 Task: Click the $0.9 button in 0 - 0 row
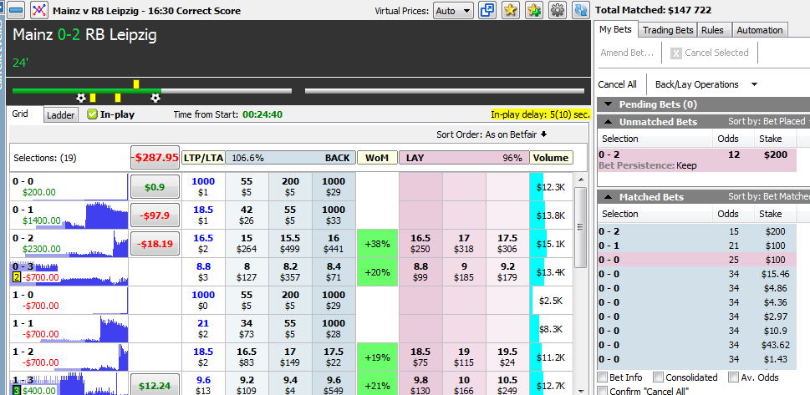tap(155, 187)
